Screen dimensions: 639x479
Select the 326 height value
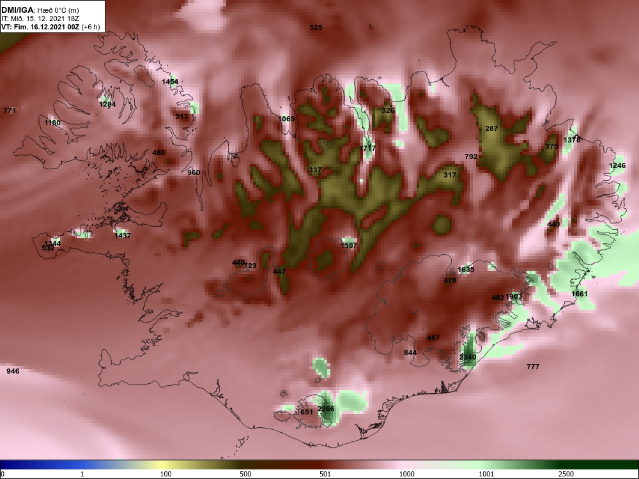point(388,110)
